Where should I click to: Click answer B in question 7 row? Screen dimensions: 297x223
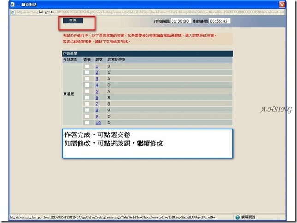pyautogui.click(x=109, y=104)
